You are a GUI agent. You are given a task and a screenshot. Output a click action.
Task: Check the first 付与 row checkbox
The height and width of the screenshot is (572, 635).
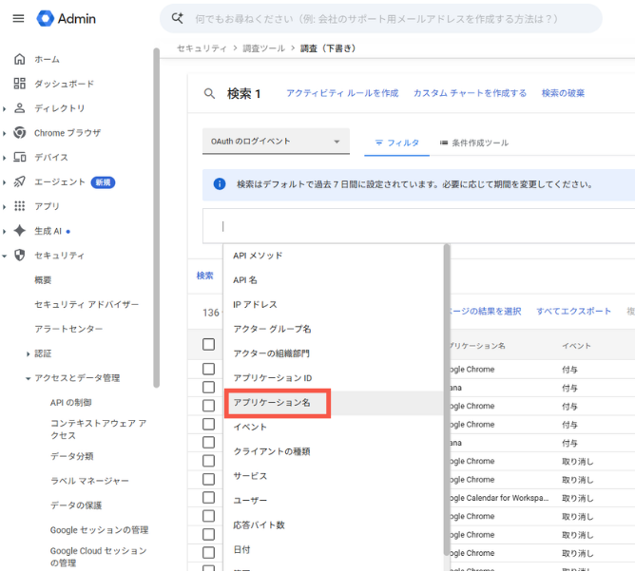pyautogui.click(x=208, y=369)
